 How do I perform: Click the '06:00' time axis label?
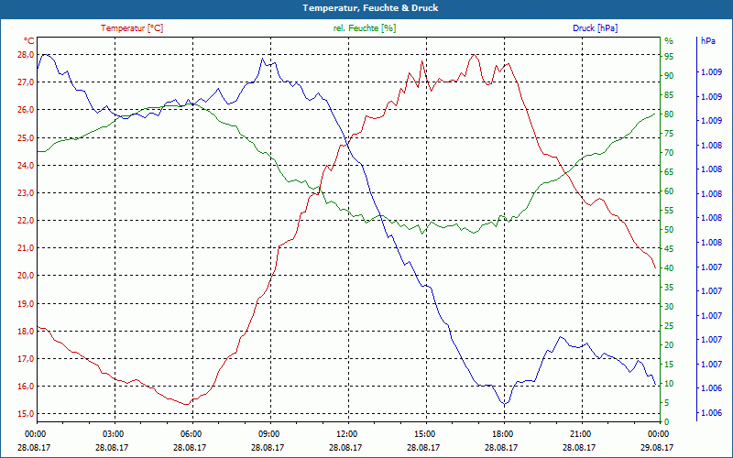(190, 433)
